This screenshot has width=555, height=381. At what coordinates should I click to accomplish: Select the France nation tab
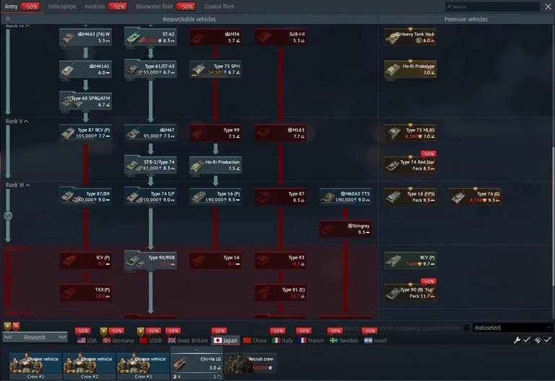[312, 341]
